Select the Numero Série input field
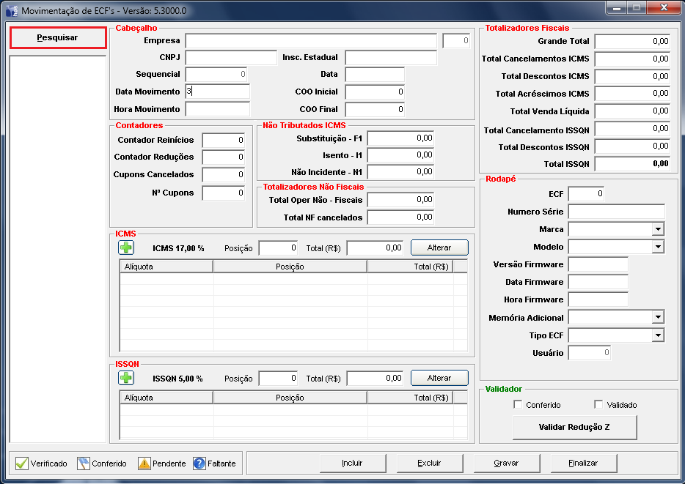Viewport: 685px width, 484px height. click(x=616, y=212)
